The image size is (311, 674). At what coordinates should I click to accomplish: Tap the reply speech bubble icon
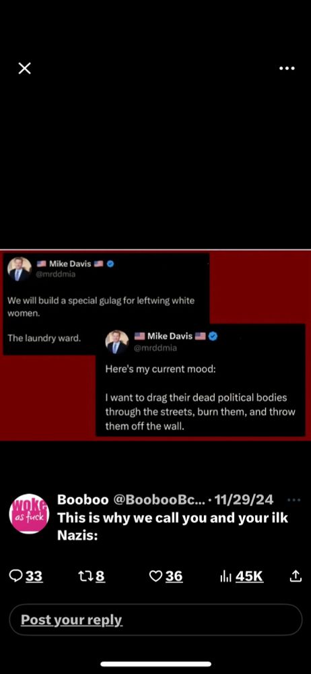click(15, 576)
